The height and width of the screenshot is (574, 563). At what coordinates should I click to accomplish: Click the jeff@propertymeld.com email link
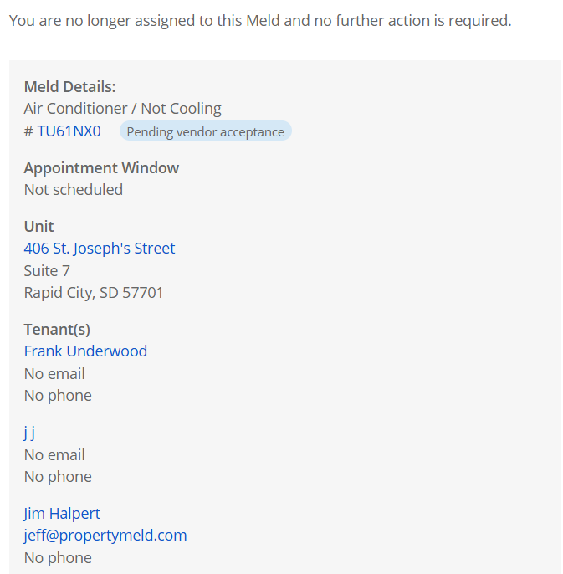point(105,536)
